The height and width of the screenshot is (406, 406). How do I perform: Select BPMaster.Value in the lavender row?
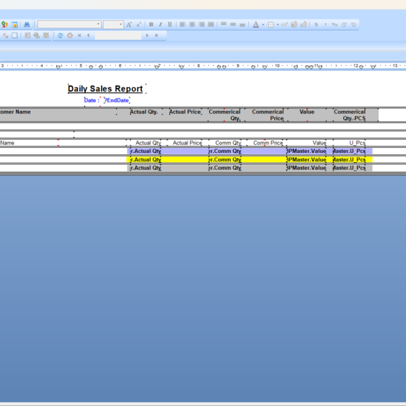click(307, 151)
